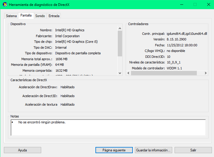
Task: Switch to the Sistema tab
Action: click(11, 16)
